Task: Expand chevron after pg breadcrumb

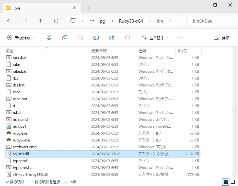Action: point(112,21)
